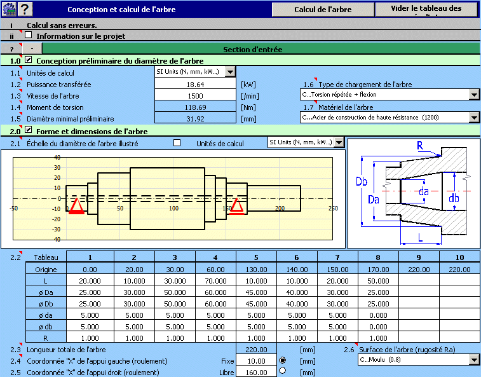Click the 'Calcul de l'arbre' button
The width and height of the screenshot is (481, 377).
tap(323, 10)
